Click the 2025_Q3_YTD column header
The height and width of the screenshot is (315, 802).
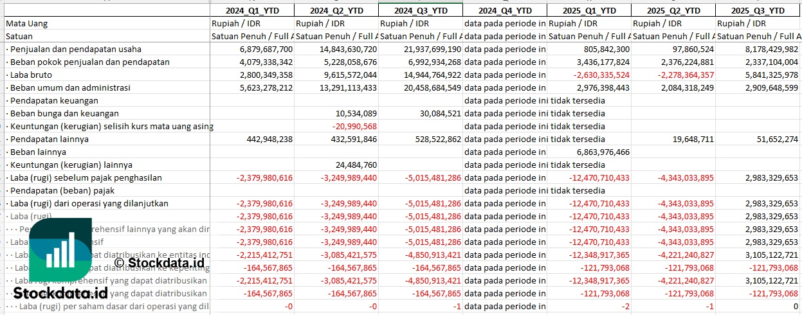pyautogui.click(x=758, y=10)
